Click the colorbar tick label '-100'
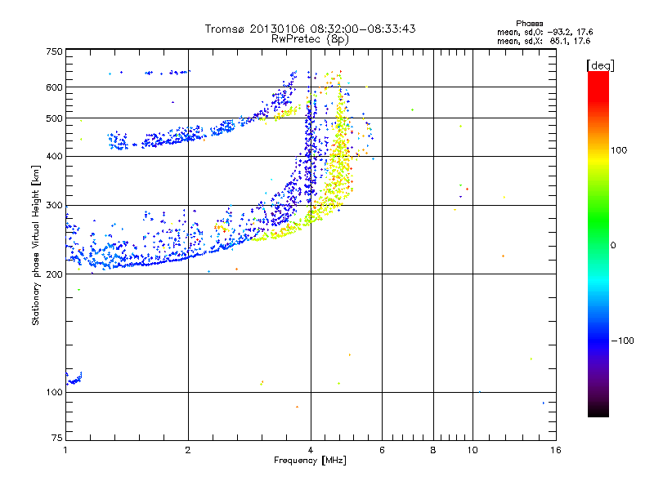654x490 pixels. 622,341
